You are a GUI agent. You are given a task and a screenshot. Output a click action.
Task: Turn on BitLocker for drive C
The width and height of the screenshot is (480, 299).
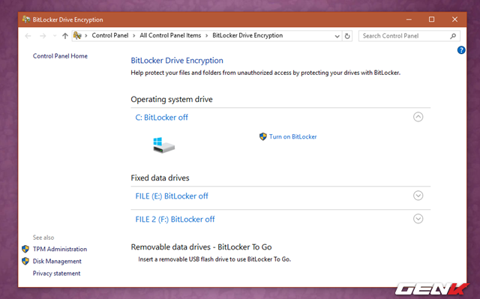pos(293,136)
